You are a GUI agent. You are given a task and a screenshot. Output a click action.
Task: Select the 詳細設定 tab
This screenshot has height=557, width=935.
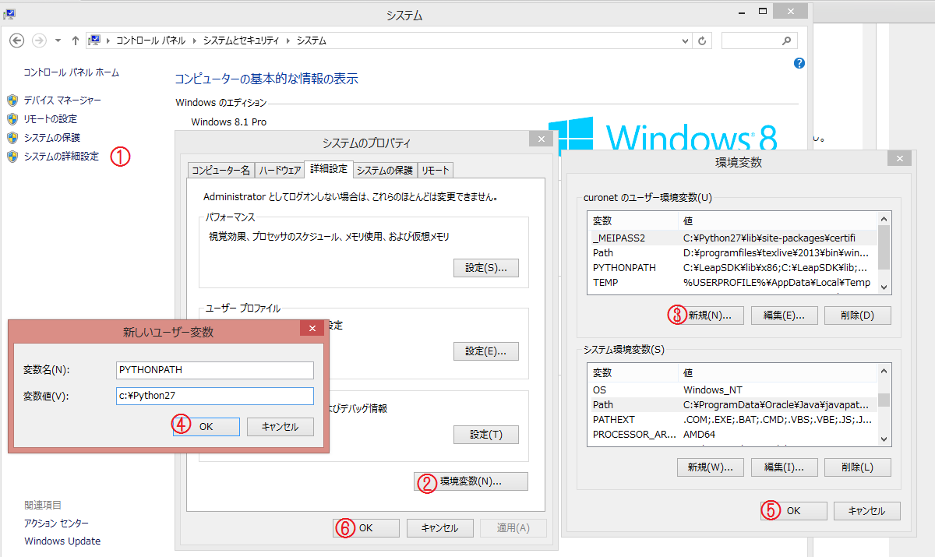click(x=329, y=169)
